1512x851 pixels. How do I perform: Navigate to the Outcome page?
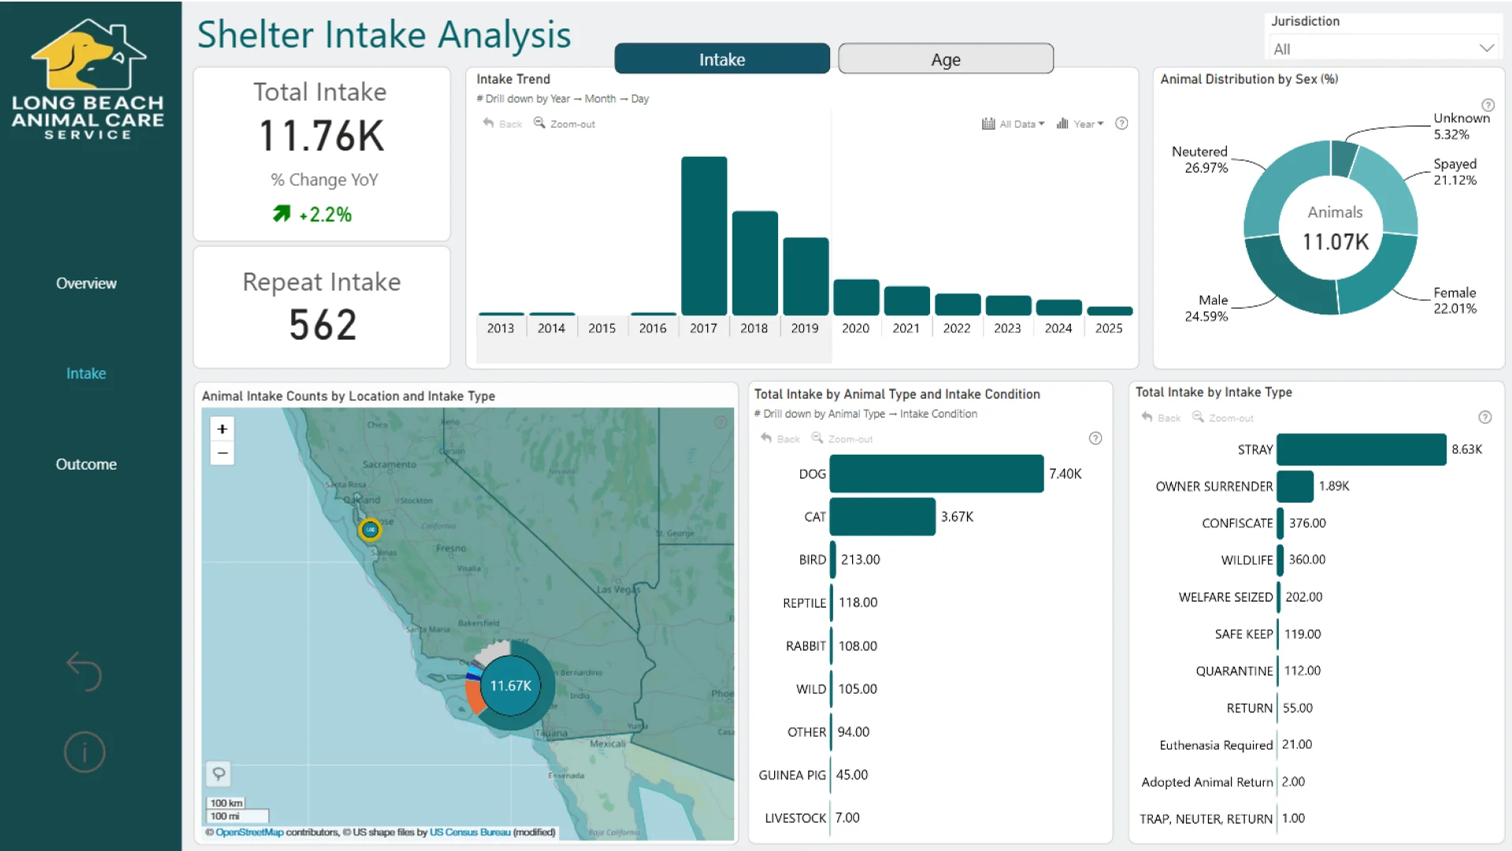[x=86, y=464]
